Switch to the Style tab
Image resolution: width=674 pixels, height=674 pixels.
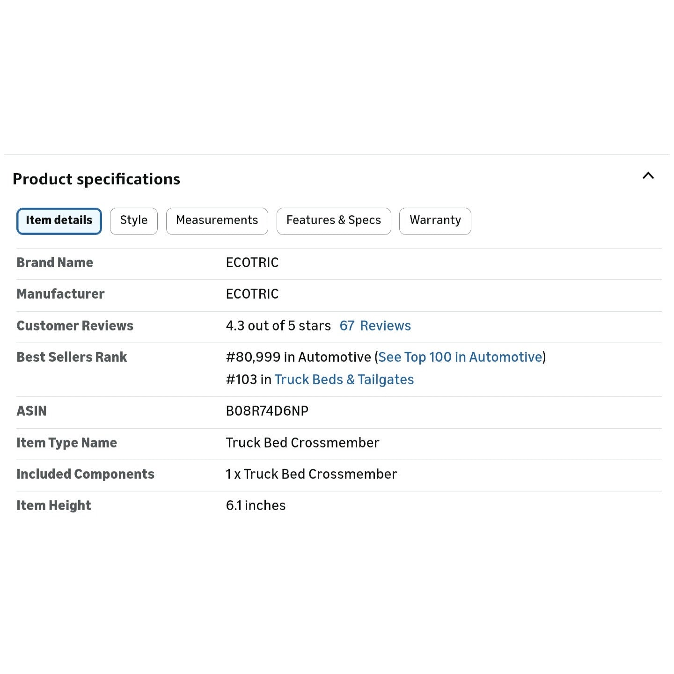[133, 221]
